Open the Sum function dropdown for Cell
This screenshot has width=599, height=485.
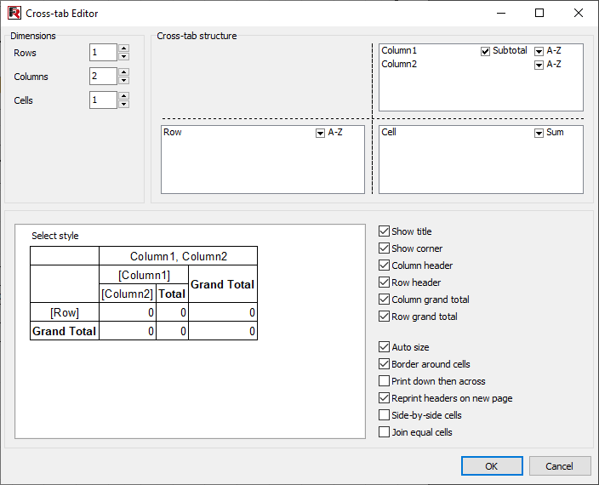[539, 133]
